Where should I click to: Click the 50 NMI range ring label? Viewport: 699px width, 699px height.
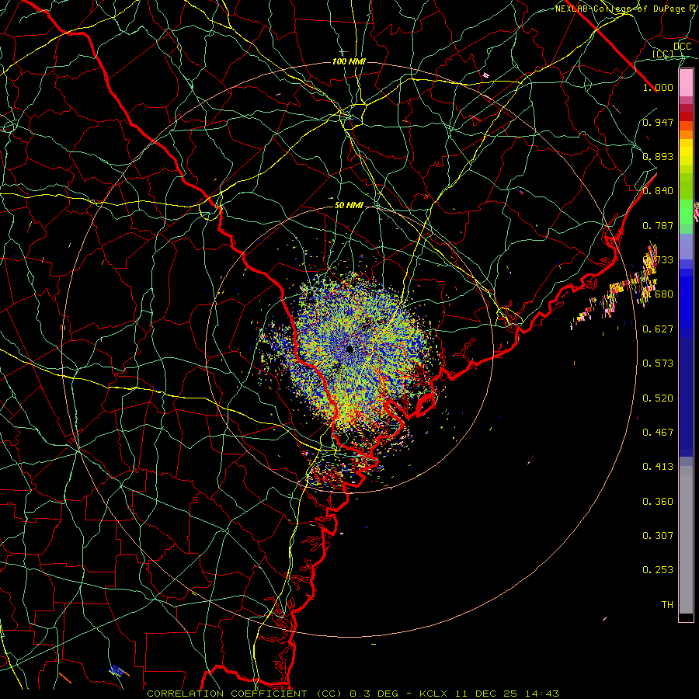click(349, 205)
